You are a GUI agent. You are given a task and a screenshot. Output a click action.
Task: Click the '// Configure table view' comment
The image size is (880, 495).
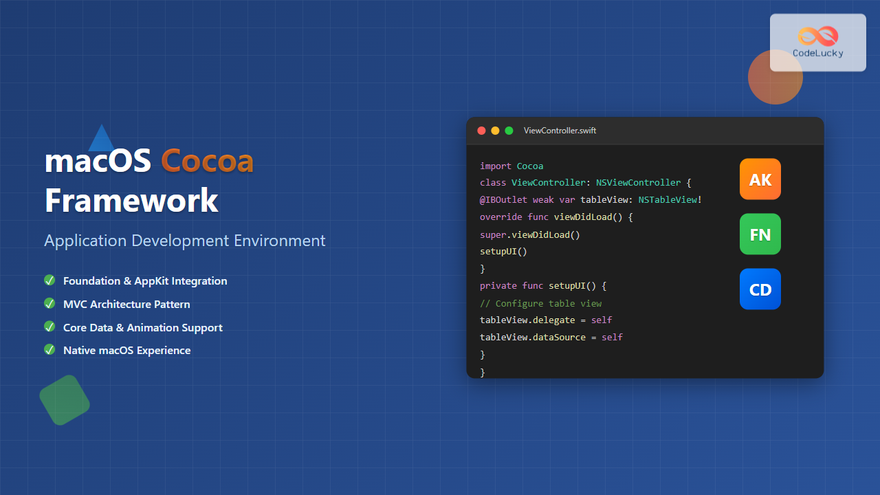coord(540,303)
